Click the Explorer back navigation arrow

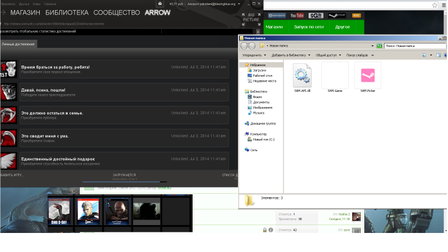click(244, 46)
